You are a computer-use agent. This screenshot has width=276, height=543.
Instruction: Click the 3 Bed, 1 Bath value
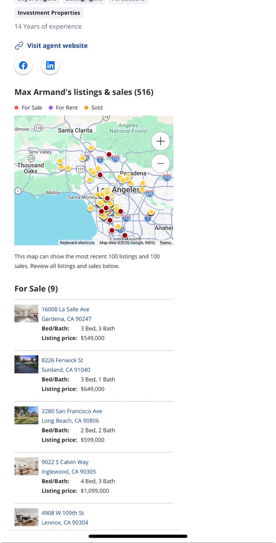98,380
